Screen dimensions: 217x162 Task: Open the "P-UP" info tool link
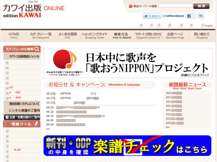(x=18, y=150)
